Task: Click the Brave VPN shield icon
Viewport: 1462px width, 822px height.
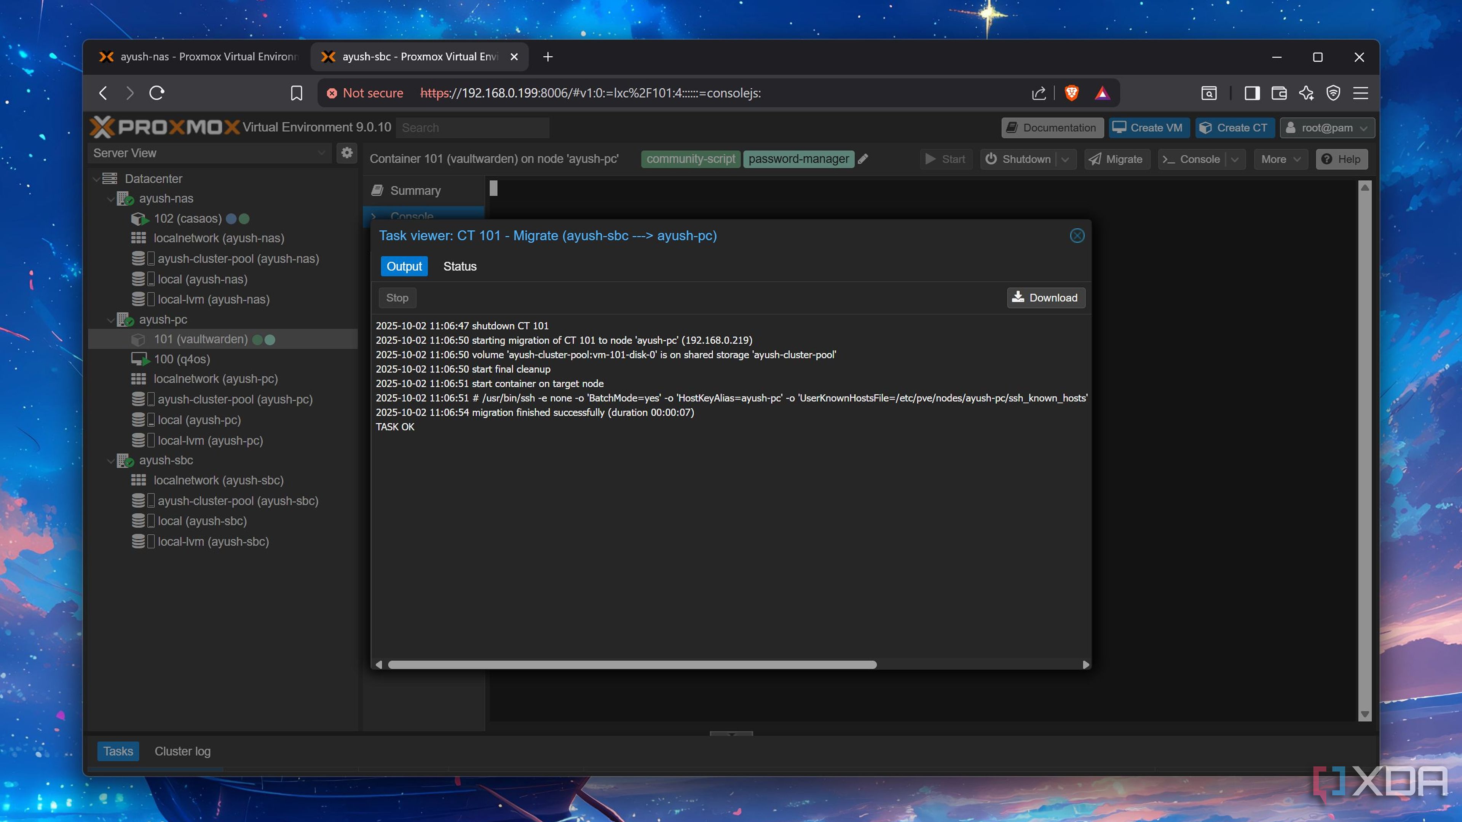Action: [x=1333, y=93]
